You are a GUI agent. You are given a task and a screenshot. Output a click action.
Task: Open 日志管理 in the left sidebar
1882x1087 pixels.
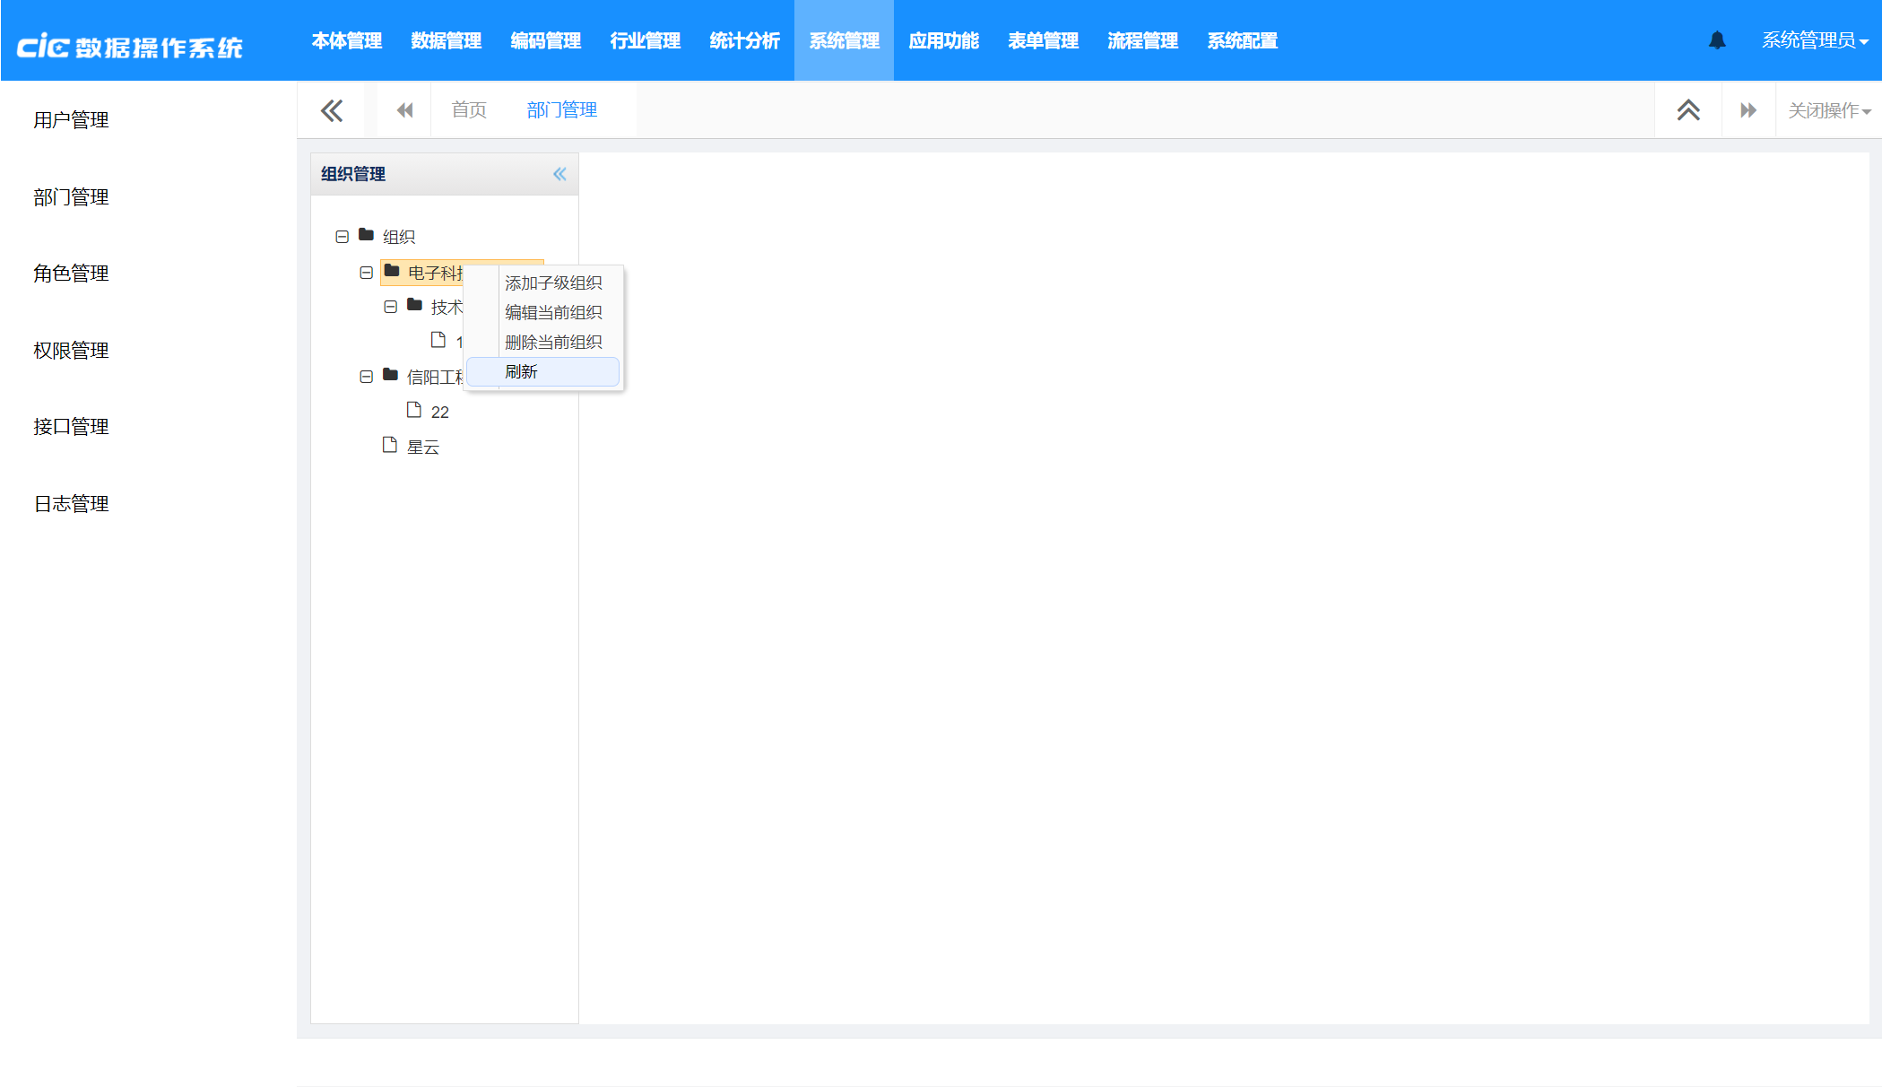click(x=71, y=504)
